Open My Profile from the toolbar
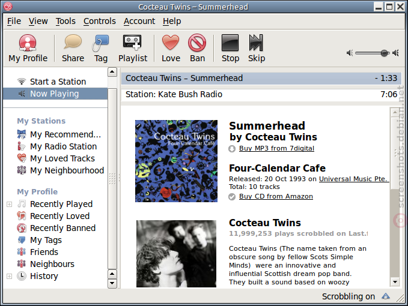 pyautogui.click(x=28, y=48)
